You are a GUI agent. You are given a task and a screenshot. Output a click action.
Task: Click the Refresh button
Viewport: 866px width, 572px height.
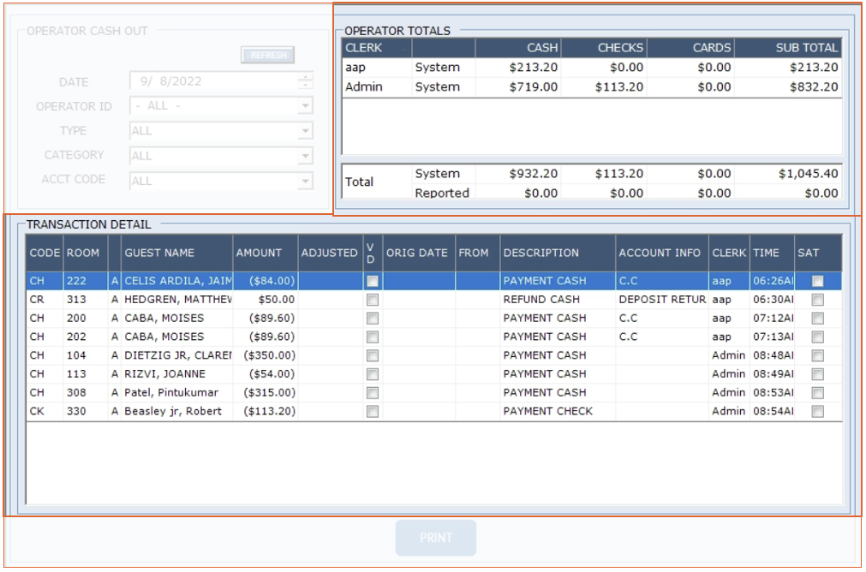[x=267, y=55]
